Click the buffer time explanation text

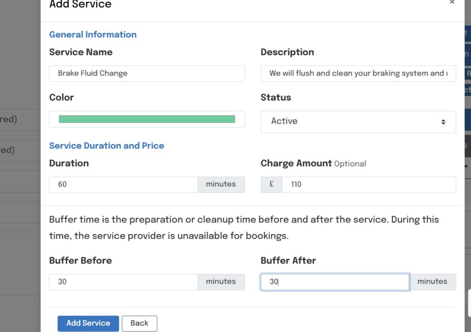(244, 227)
